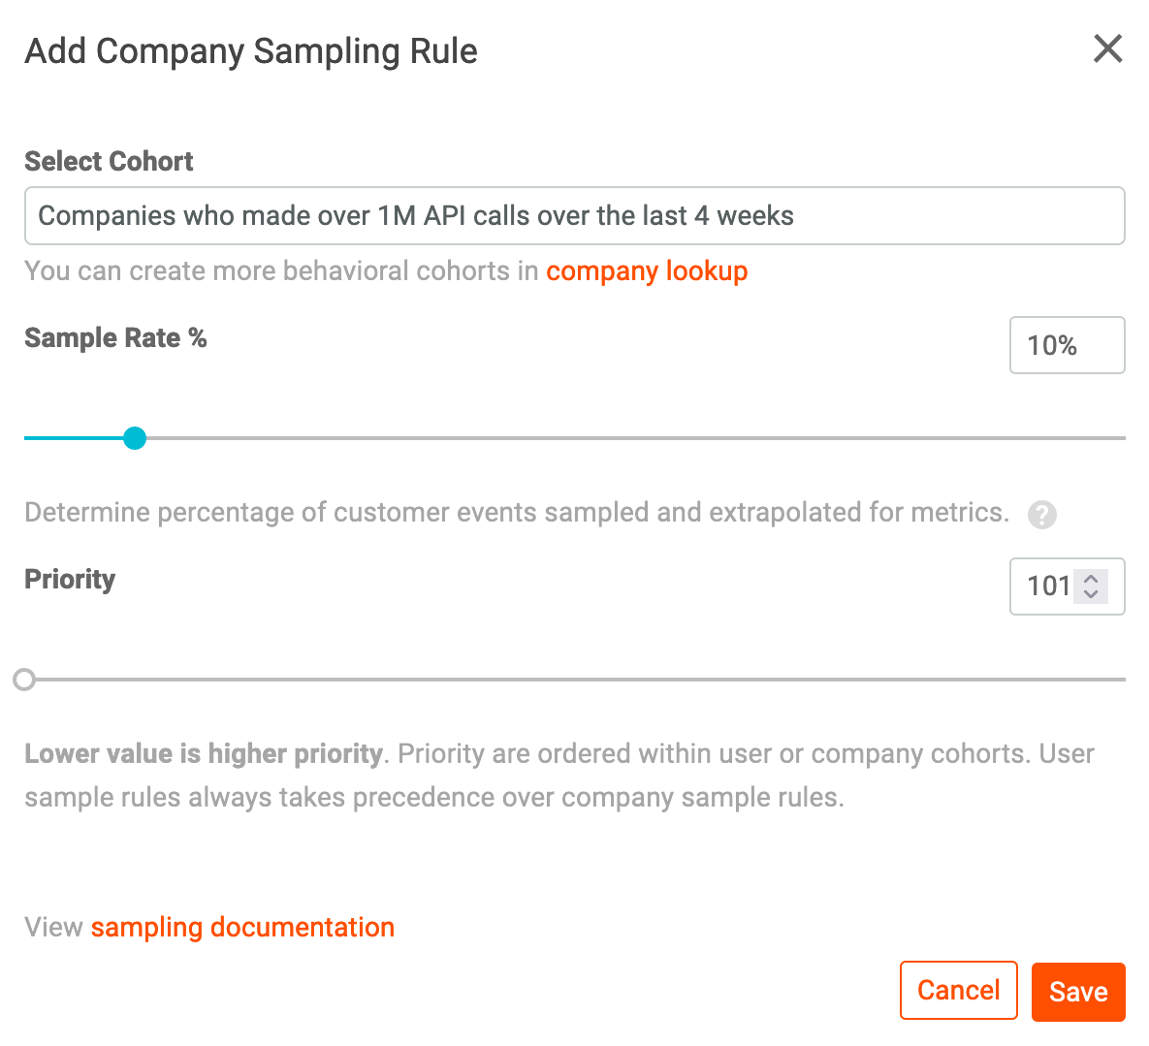The height and width of the screenshot is (1046, 1149).
Task: Click the Save button
Action: 1078,991
